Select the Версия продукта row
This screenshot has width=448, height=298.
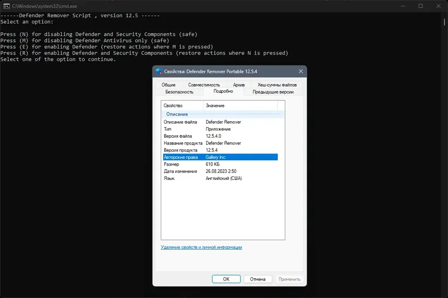[x=220, y=150]
